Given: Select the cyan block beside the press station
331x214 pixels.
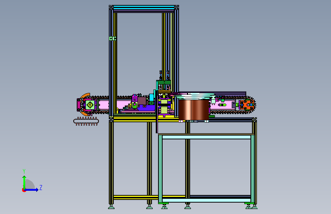Looking at the screenshot, I should 151,97.
